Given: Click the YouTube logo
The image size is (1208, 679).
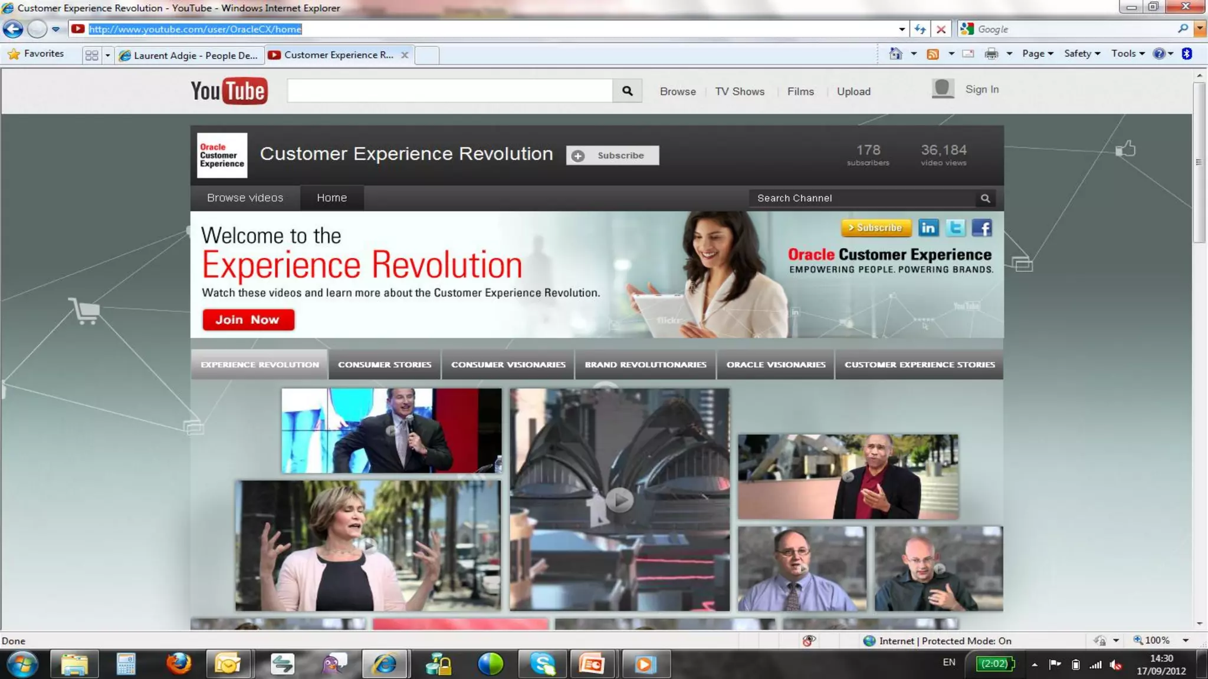Looking at the screenshot, I should pos(229,91).
